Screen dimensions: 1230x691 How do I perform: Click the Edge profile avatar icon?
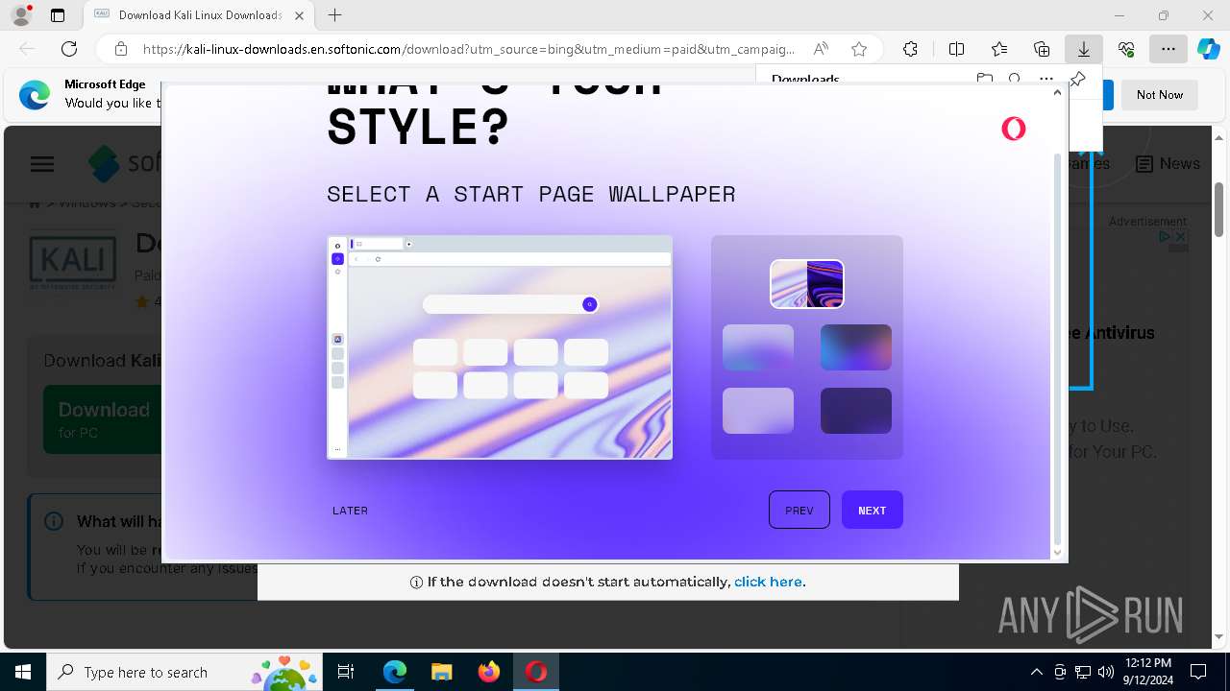[20, 15]
